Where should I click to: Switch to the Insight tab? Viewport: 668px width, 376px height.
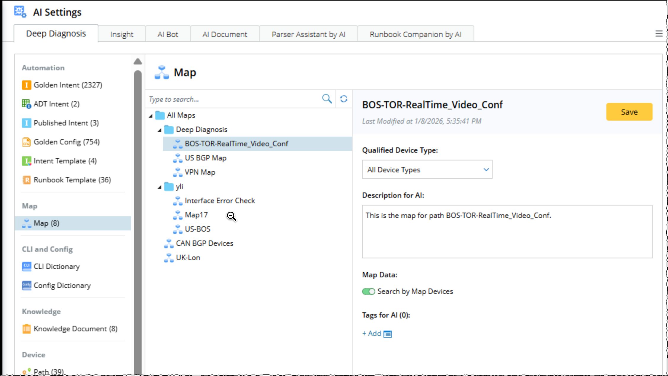click(x=122, y=34)
